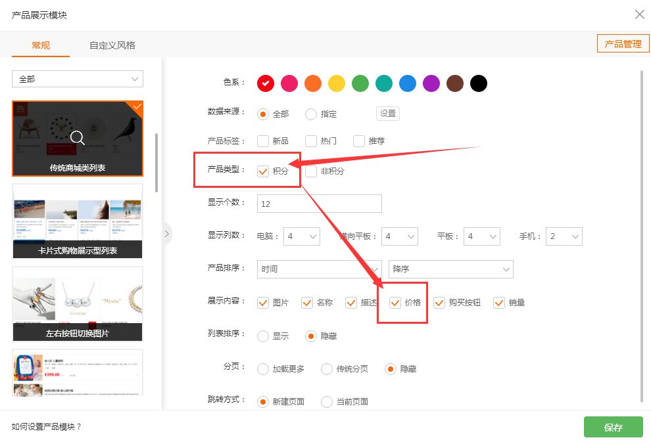Toggle the 价格 display checkbox

(x=395, y=303)
